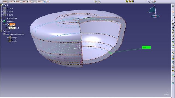
Task: Collapse the Measure tree node
Action: (1, 31)
